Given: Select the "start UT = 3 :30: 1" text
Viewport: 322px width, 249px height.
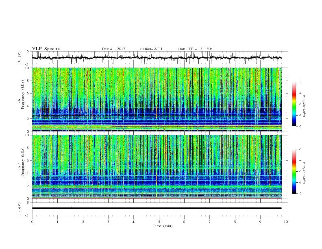Looking at the screenshot, I should coord(196,49).
